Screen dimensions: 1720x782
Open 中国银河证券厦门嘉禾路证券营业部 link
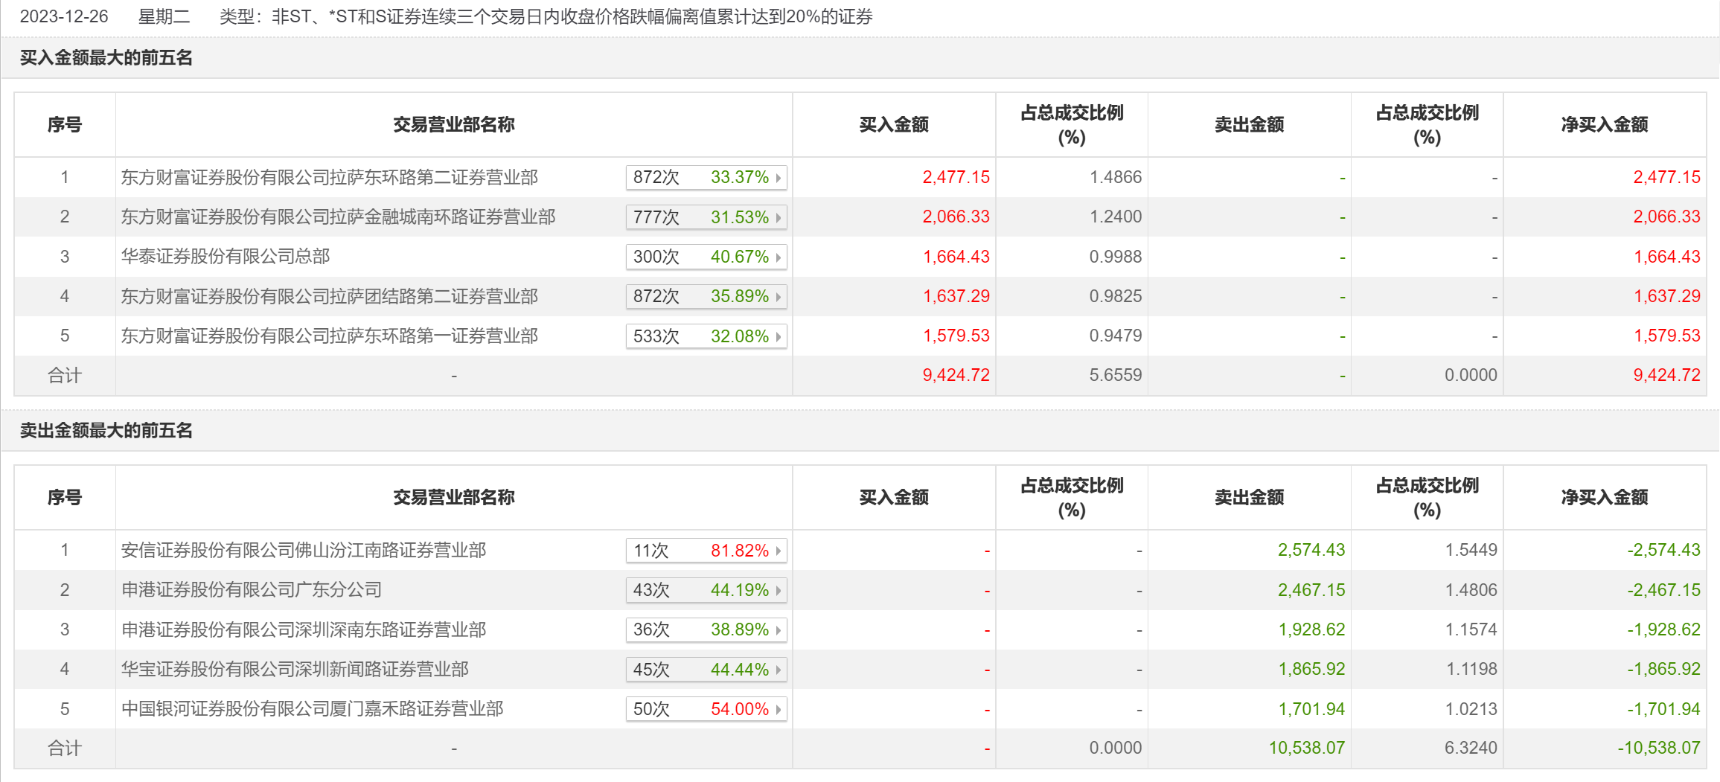coord(313,708)
